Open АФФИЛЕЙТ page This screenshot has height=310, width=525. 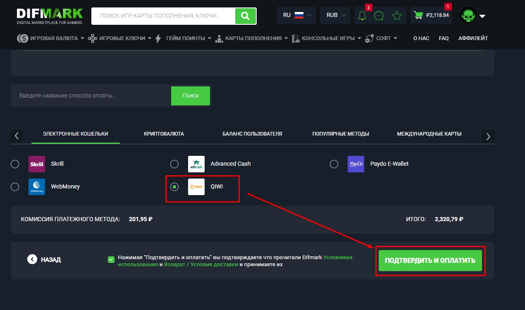(473, 38)
